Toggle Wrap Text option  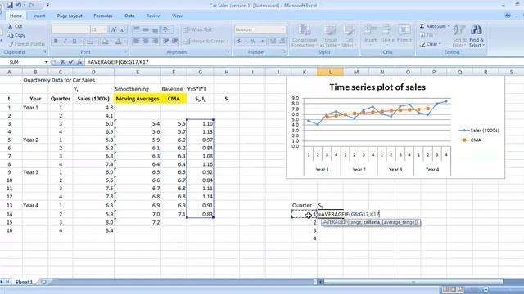[x=198, y=29]
